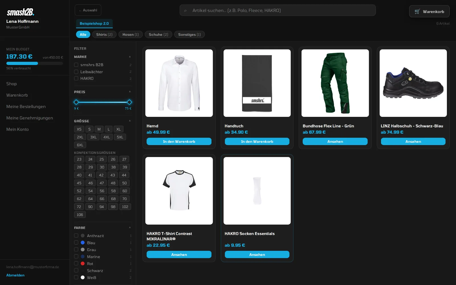Open the Handtuch product image
The width and height of the screenshot is (456, 285).
pos(257,83)
